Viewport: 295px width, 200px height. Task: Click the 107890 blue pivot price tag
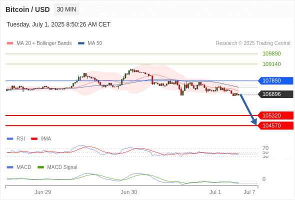pos(275,80)
